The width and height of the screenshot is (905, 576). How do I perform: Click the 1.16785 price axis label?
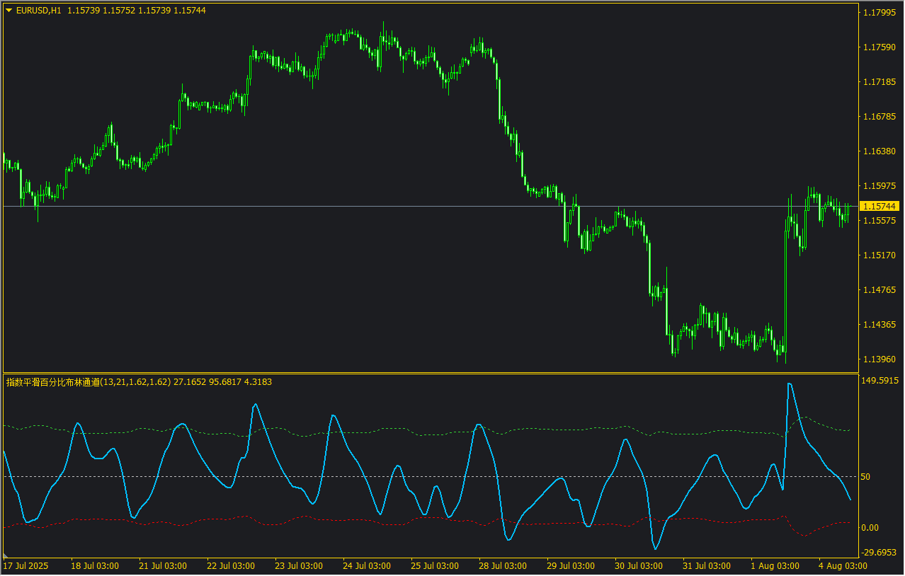[880, 117]
